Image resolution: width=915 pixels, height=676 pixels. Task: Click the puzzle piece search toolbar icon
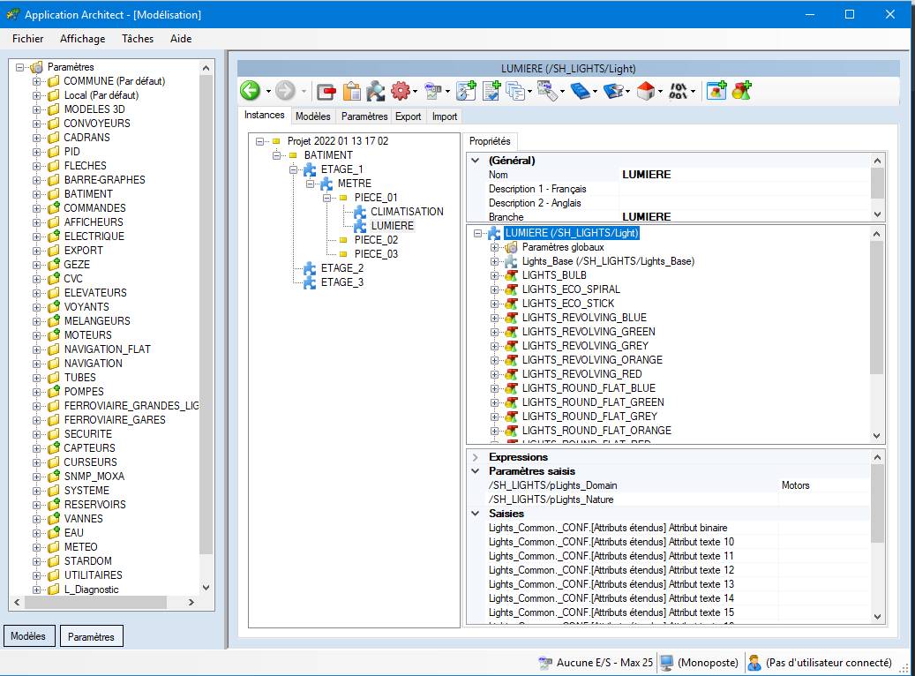click(376, 91)
